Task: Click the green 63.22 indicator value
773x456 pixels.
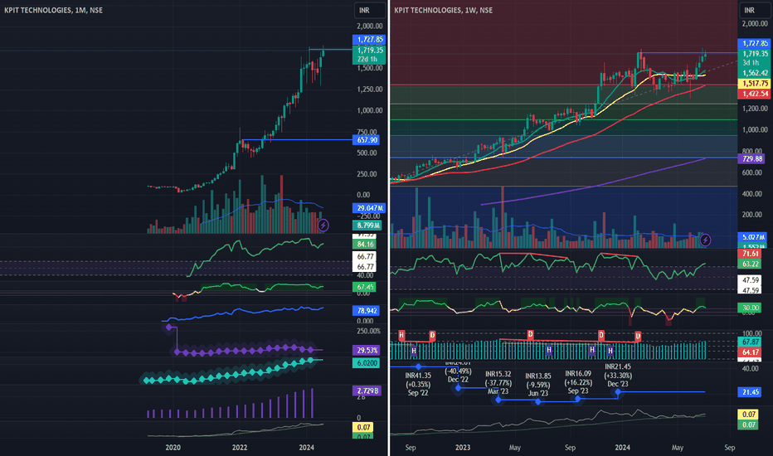Action: [x=750, y=264]
